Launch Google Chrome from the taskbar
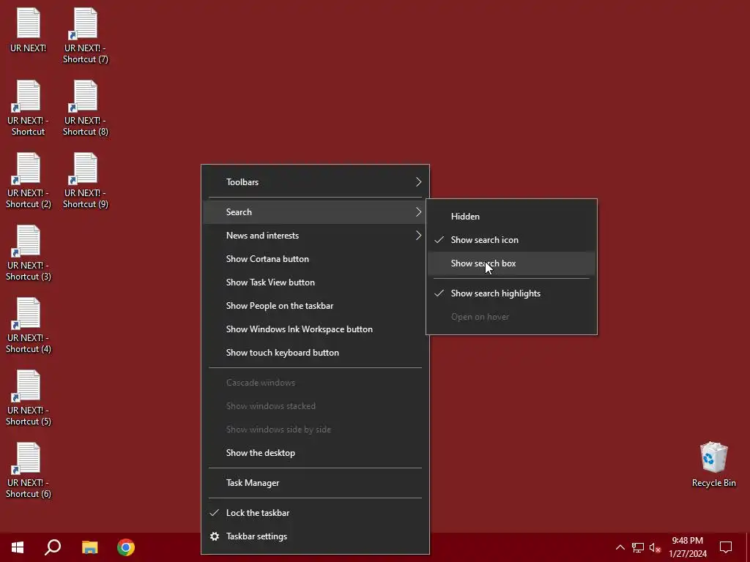The width and height of the screenshot is (750, 562). (126, 547)
